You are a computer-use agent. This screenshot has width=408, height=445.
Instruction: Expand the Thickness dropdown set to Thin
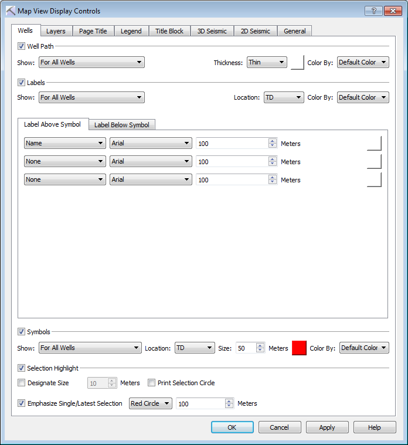[x=267, y=62]
